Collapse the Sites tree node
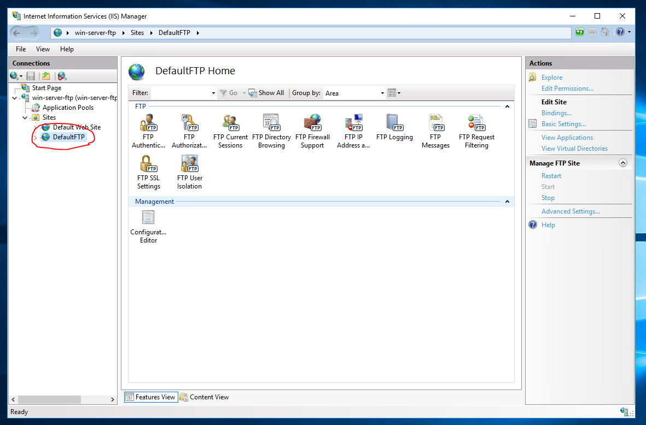The width and height of the screenshot is (646, 425). tap(25, 117)
